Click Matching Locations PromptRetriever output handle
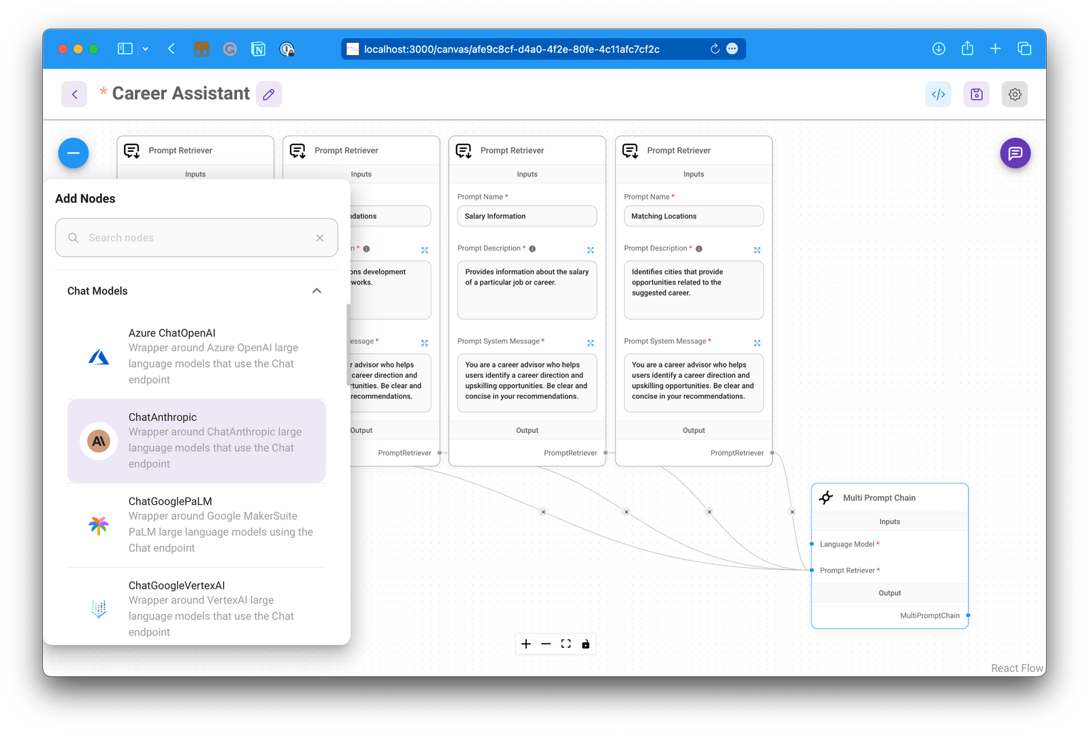Image resolution: width=1089 pixels, height=733 pixels. [x=772, y=453]
